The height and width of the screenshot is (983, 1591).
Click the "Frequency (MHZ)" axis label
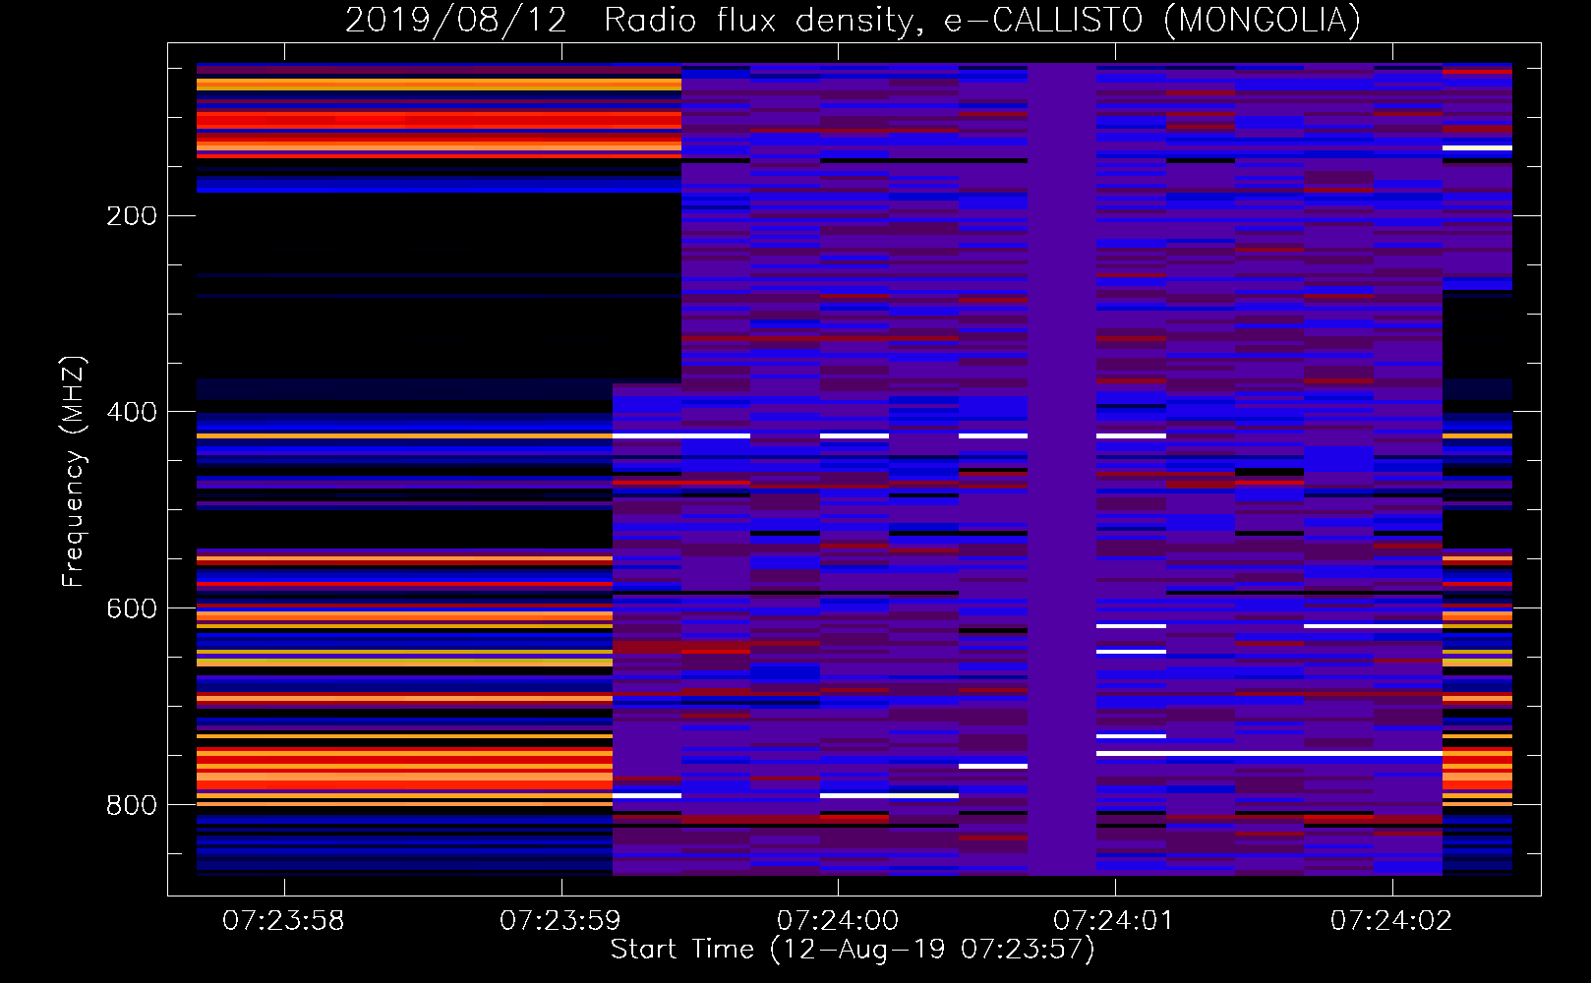(x=74, y=471)
